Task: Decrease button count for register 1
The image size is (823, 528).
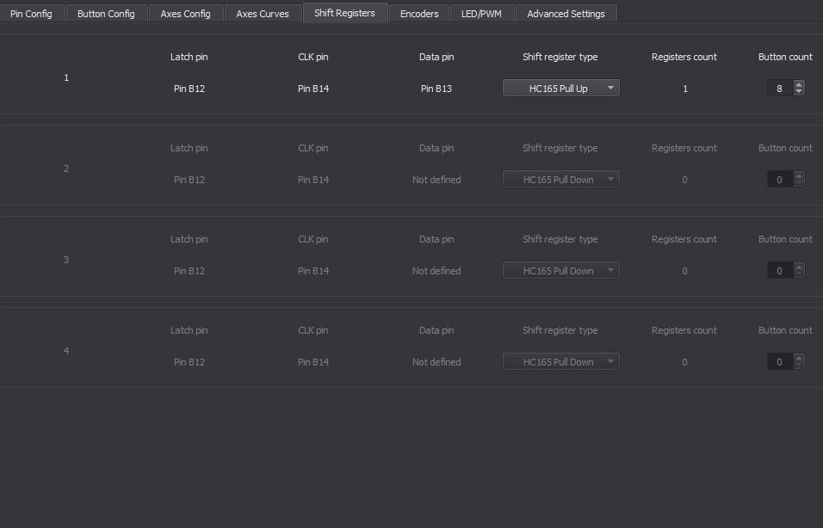Action: pos(799,92)
